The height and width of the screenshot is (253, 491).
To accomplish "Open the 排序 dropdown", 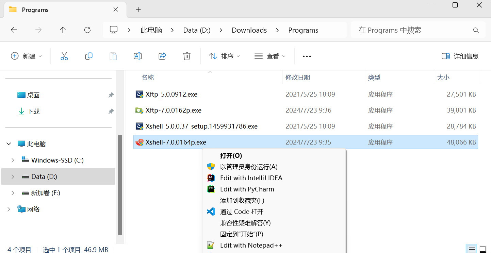I will pos(224,56).
